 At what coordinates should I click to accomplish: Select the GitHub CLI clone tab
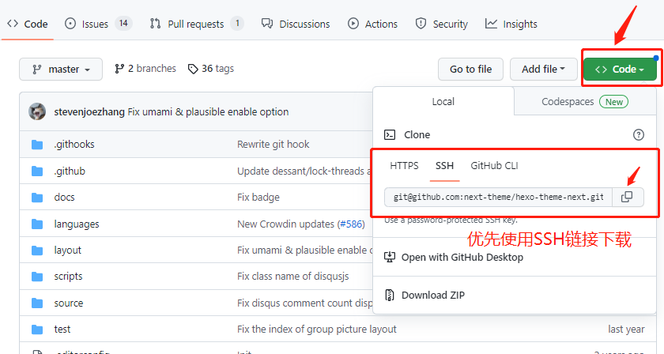tap(494, 166)
